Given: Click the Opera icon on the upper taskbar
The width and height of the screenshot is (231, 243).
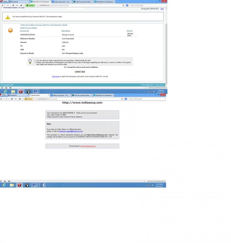Looking at the screenshot, I should pyautogui.click(x=21, y=91).
